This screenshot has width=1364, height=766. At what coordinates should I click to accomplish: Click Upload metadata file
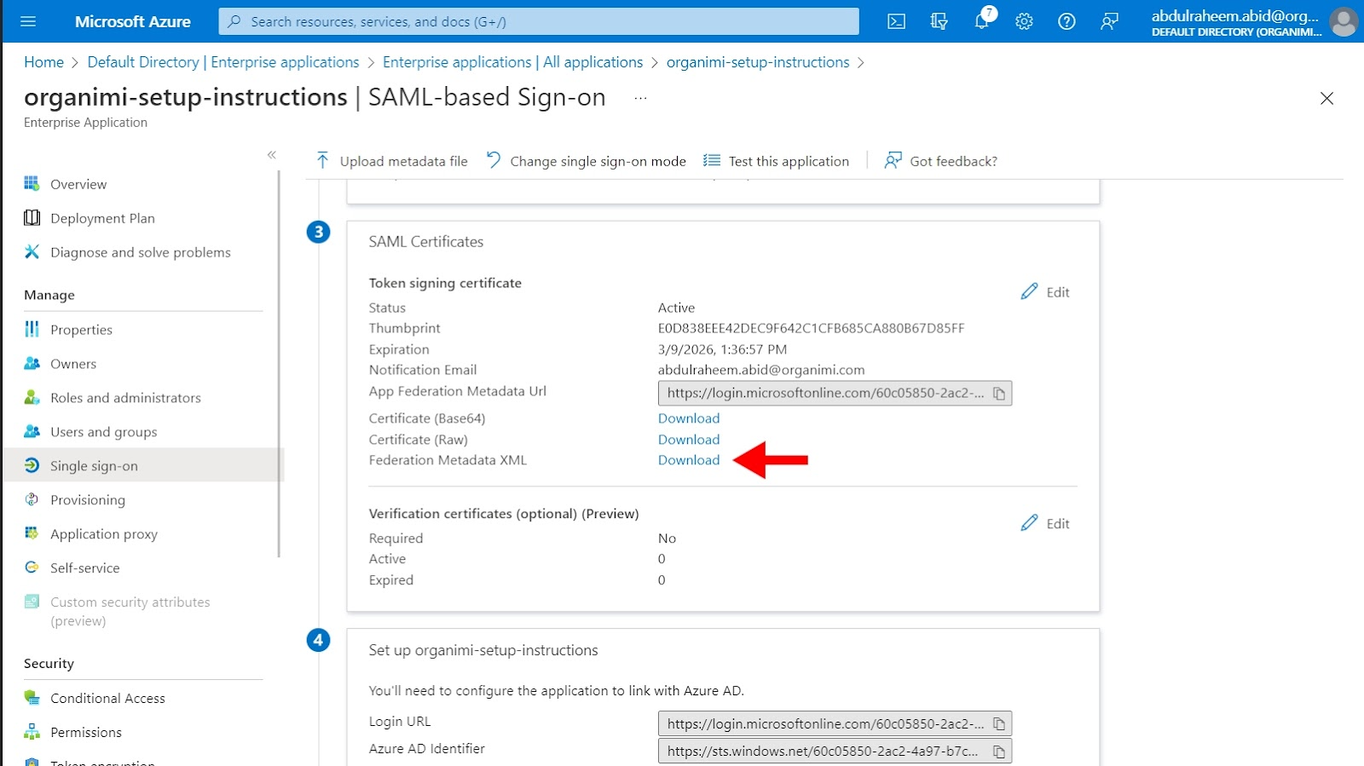click(x=392, y=161)
